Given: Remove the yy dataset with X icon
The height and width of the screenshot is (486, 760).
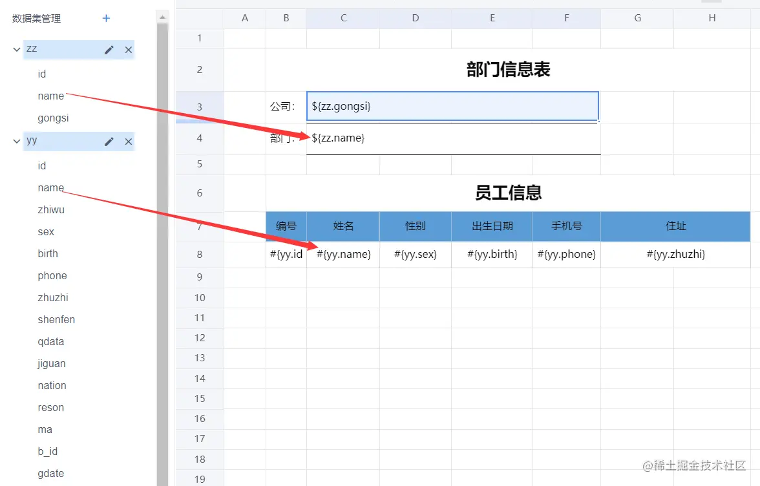Looking at the screenshot, I should (x=129, y=142).
